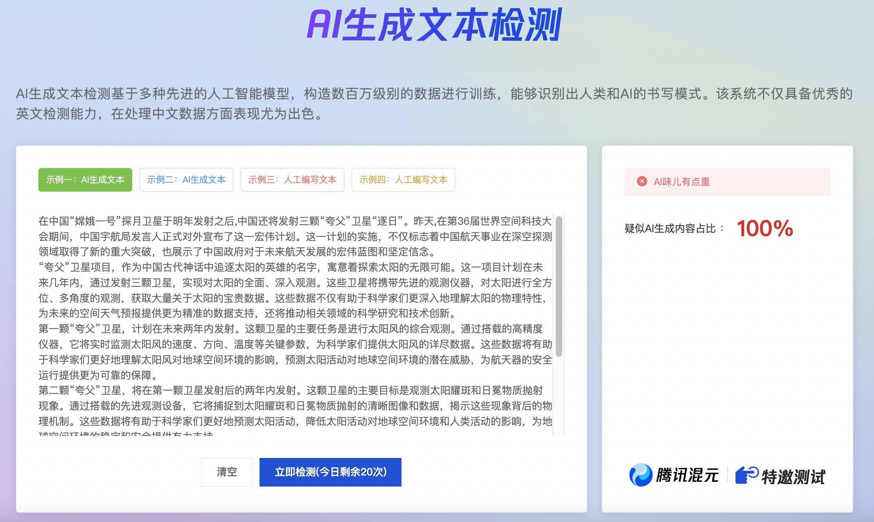Start detection with 立即检测 button
Viewport: 874px width, 522px height.
[331, 472]
